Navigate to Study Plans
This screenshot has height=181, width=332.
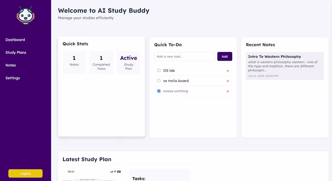click(16, 52)
